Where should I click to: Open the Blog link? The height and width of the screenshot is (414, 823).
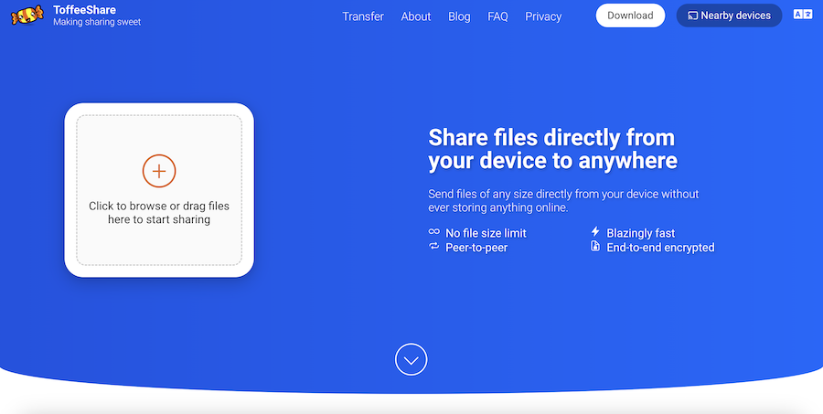[459, 16]
